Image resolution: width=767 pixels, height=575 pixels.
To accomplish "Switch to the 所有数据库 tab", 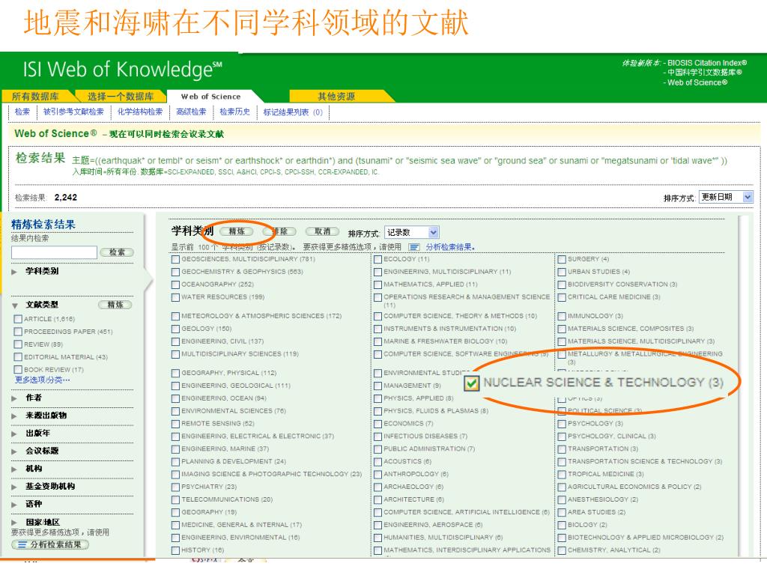I will click(35, 97).
